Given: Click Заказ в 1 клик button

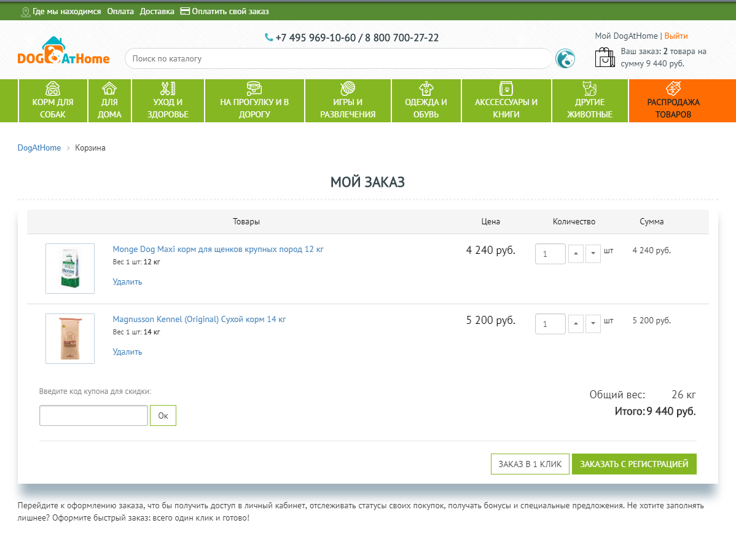Looking at the screenshot, I should pyautogui.click(x=530, y=464).
